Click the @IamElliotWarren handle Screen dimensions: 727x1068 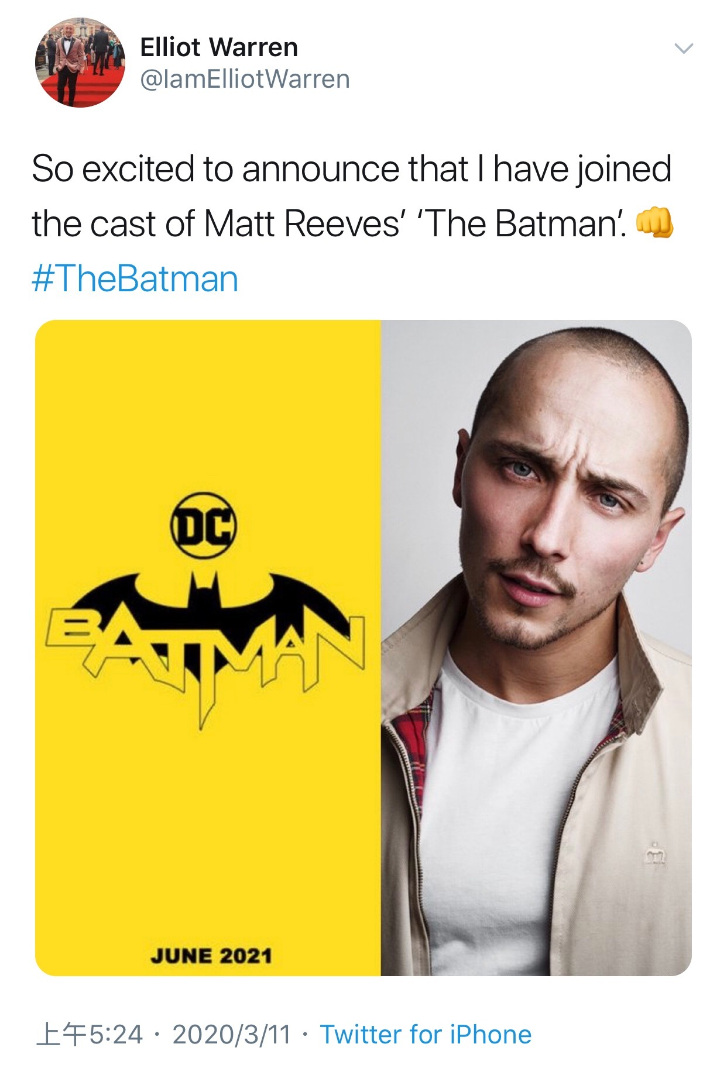click(245, 79)
